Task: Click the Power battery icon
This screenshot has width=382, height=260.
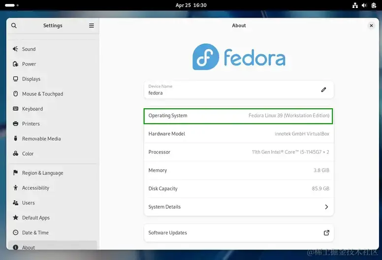Action: (x=15, y=64)
